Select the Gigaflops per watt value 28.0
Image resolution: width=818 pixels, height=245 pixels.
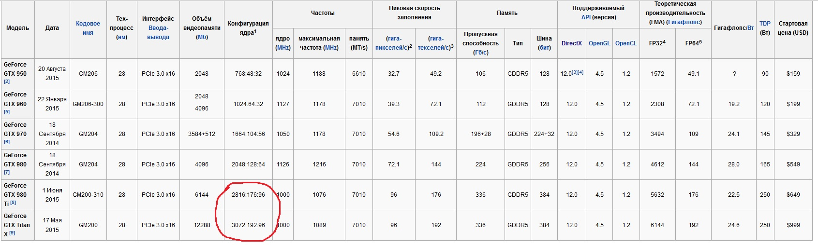tap(733, 164)
